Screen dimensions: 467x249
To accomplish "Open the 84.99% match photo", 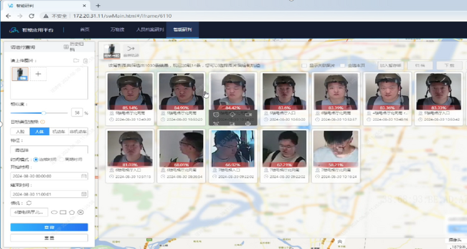I will click(182, 92).
